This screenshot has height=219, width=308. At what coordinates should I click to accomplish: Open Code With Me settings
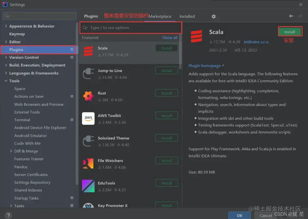(x=27, y=143)
